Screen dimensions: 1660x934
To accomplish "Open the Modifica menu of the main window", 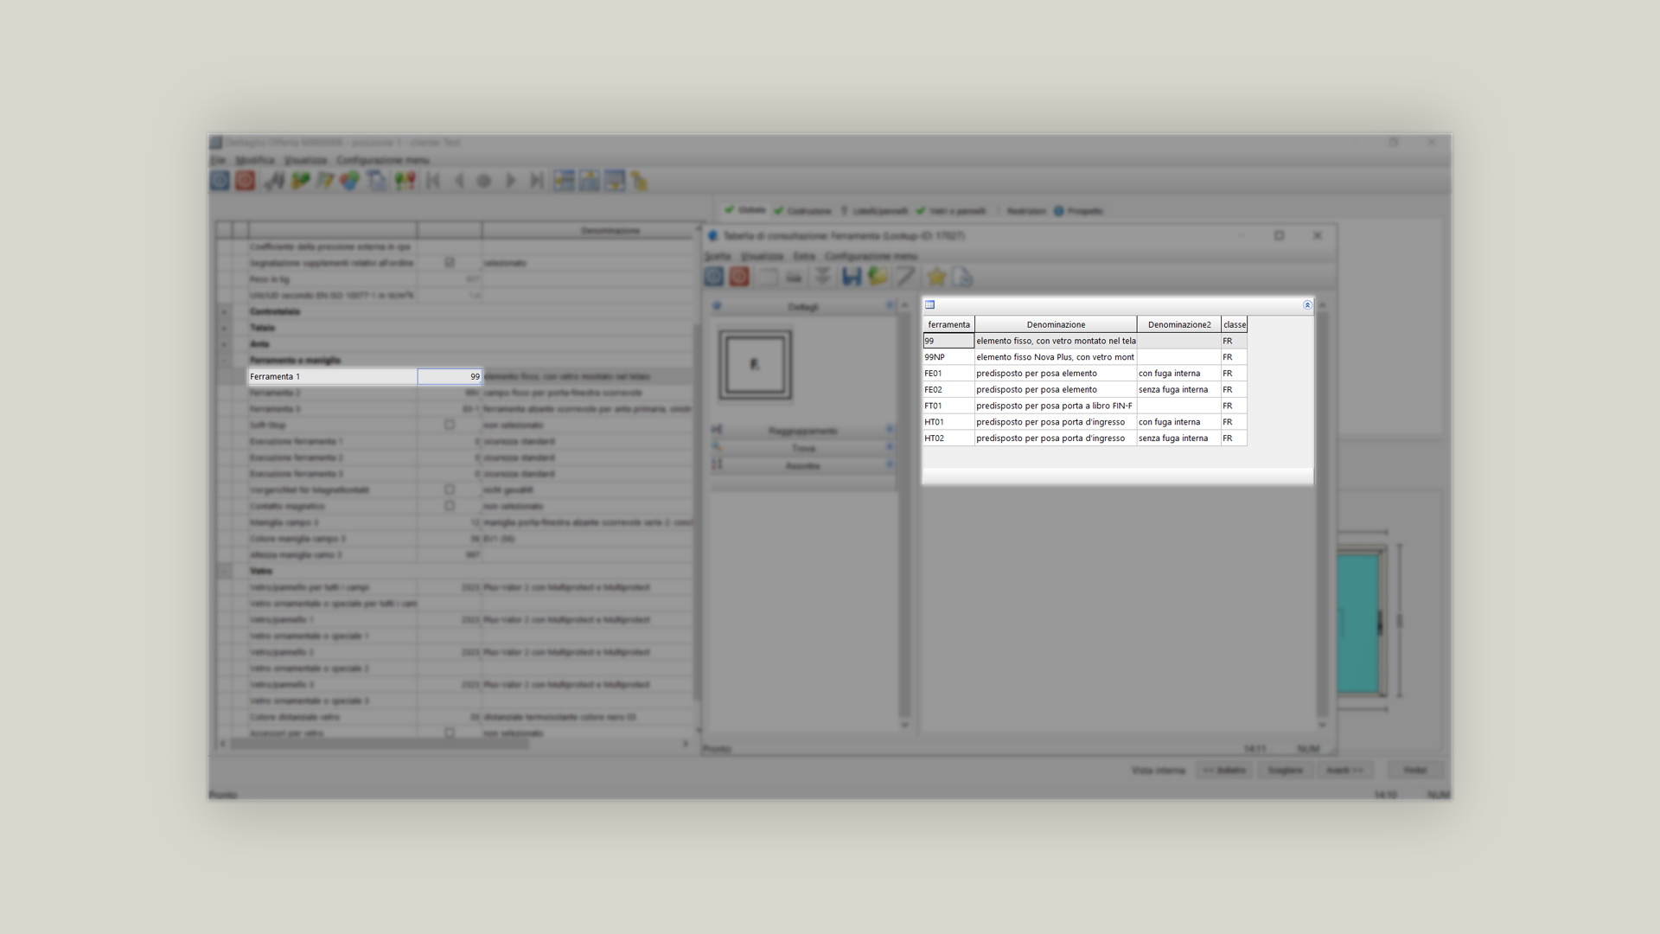I will click(x=255, y=160).
